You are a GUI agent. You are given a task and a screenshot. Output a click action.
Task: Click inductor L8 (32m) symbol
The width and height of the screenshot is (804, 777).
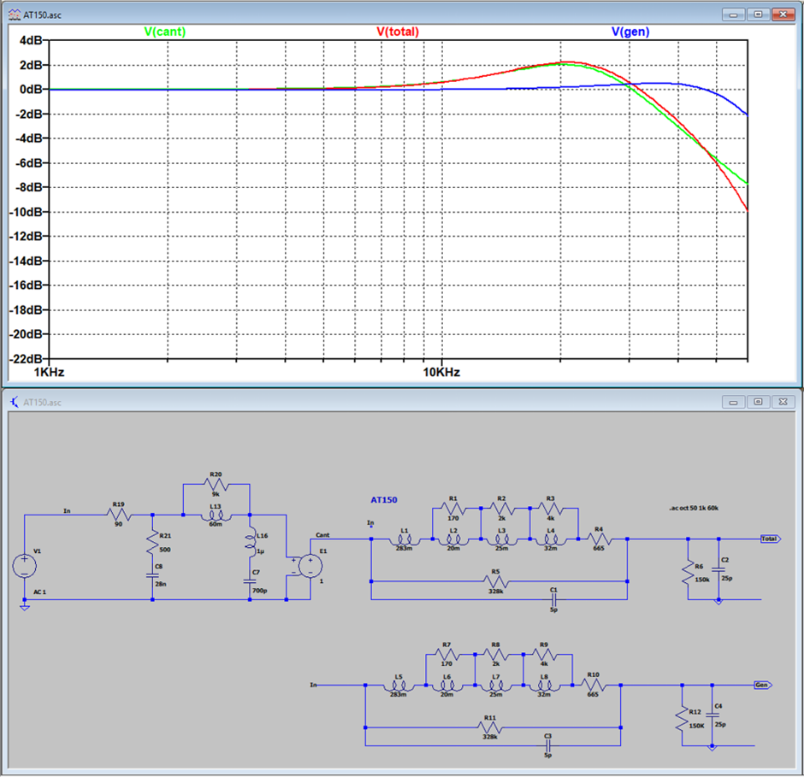point(545,686)
